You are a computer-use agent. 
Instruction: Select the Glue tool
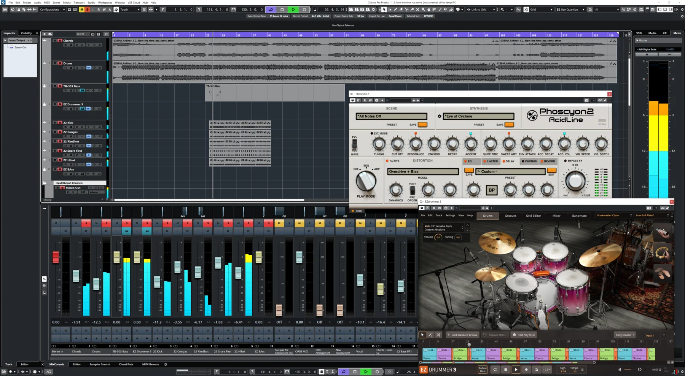[x=412, y=10]
